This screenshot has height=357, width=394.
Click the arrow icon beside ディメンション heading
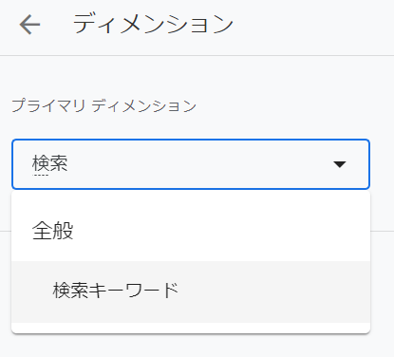click(x=29, y=25)
